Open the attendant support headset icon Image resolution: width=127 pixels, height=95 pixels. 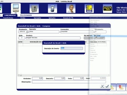coord(71,8)
